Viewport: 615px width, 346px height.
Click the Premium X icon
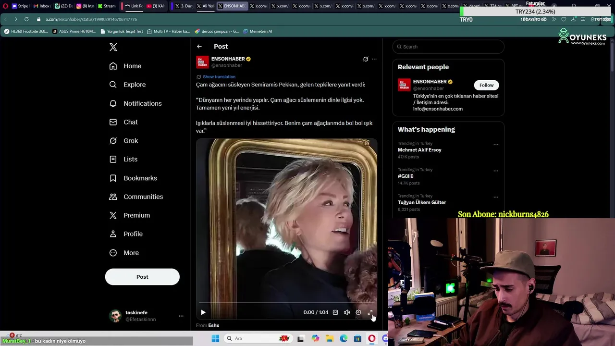(x=113, y=215)
